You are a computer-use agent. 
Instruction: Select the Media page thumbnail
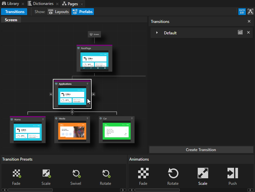[x=72, y=131]
